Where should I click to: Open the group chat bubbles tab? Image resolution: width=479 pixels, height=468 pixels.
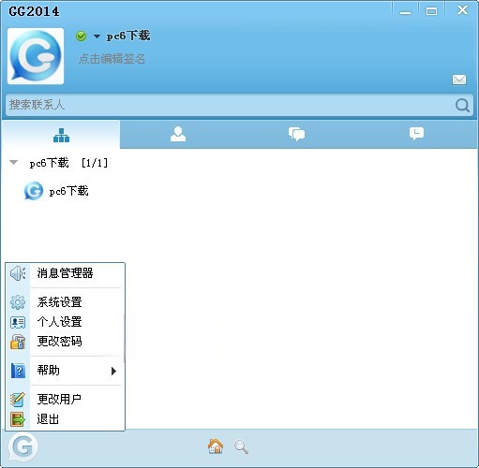(296, 134)
